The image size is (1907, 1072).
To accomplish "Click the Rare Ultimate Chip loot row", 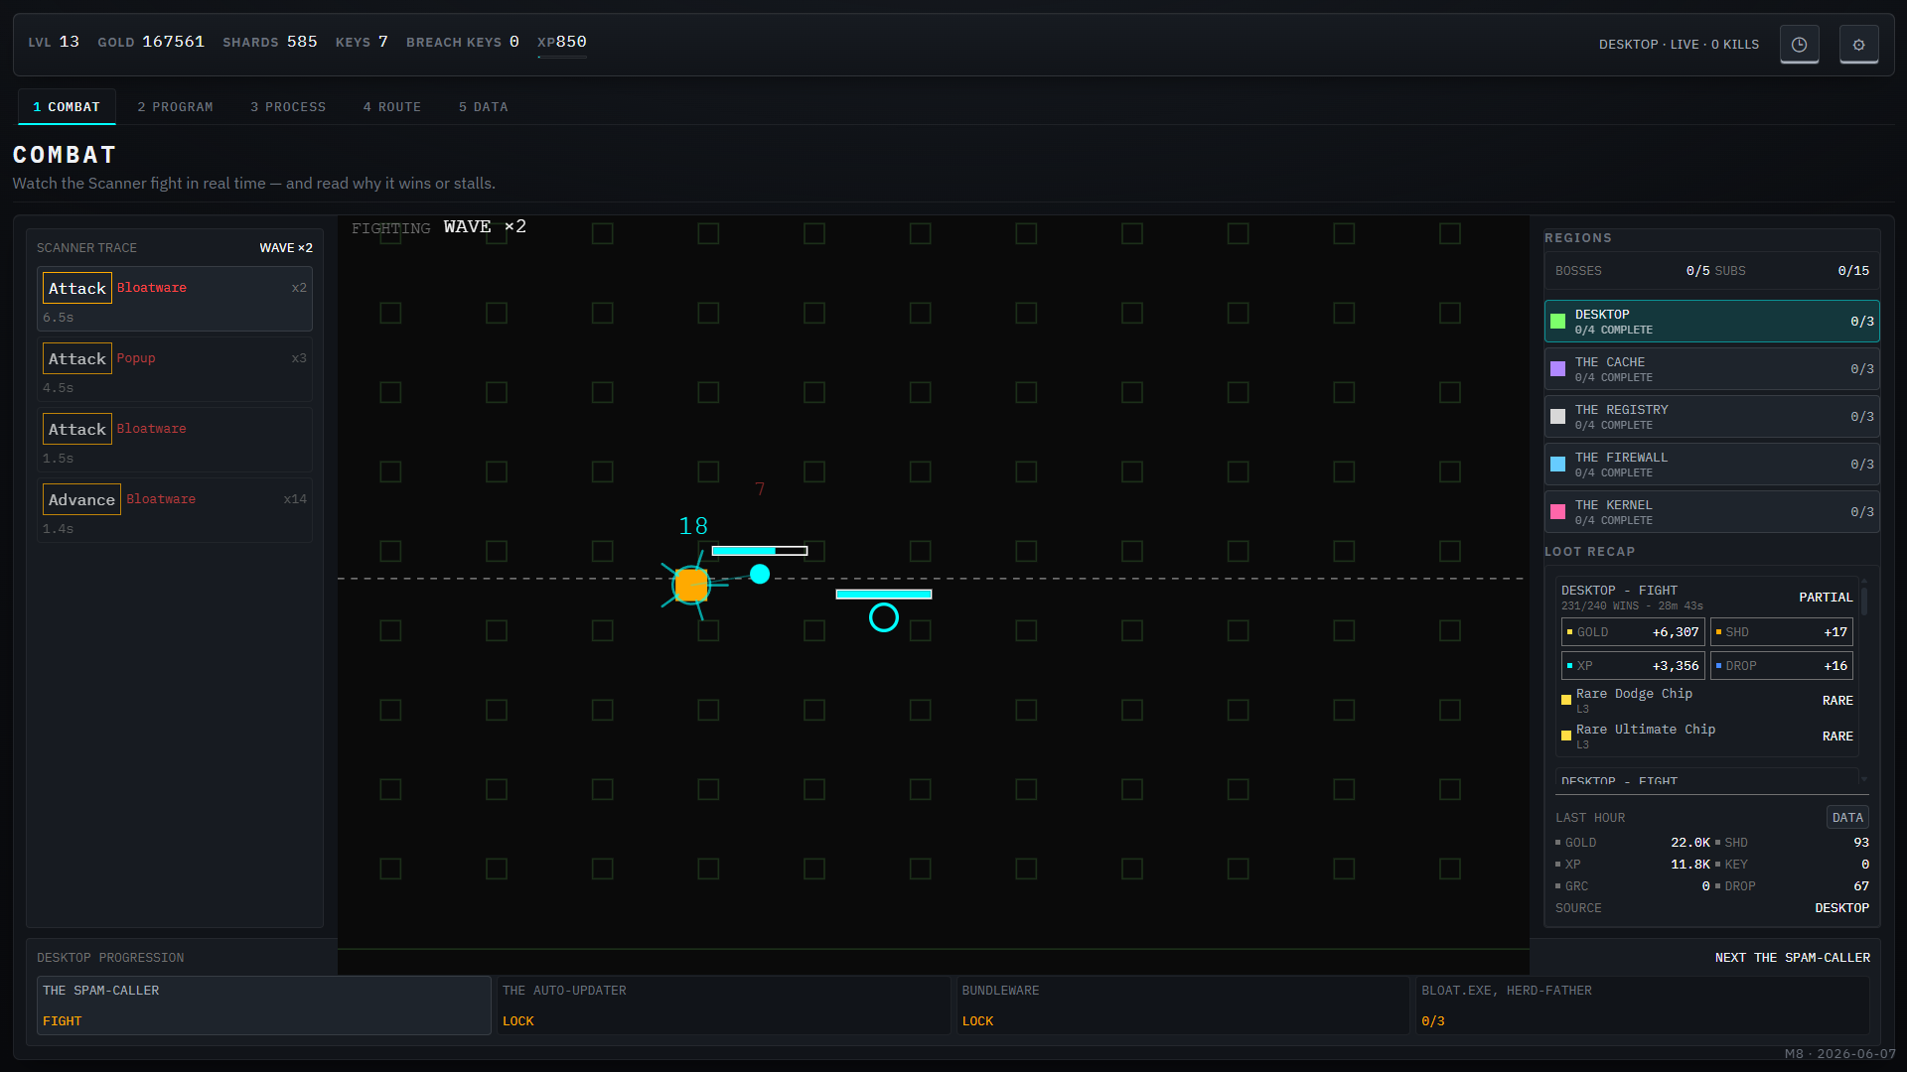I will (x=1706, y=736).
